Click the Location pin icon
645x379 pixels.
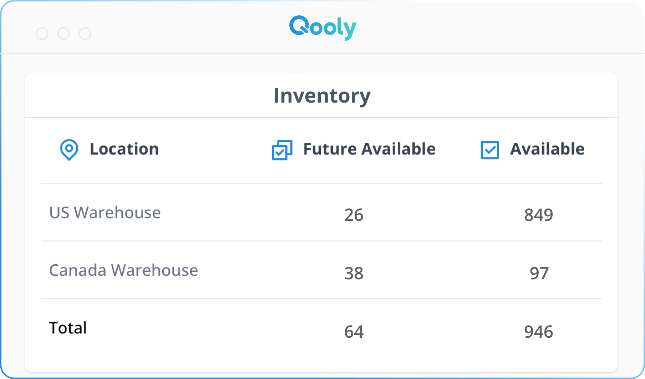(x=69, y=149)
